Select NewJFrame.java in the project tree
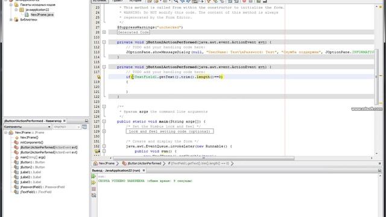The width and height of the screenshot is (386, 217). coord(42,14)
